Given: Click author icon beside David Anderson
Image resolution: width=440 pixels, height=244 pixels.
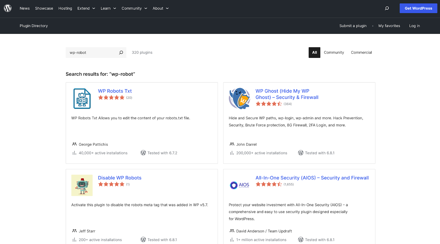Looking at the screenshot, I should click(x=232, y=231).
